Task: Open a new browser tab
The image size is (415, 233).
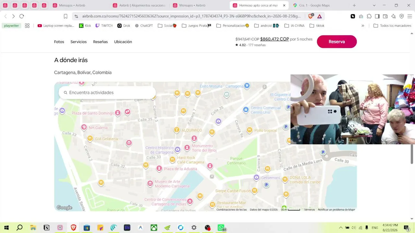Action: click(x=354, y=6)
